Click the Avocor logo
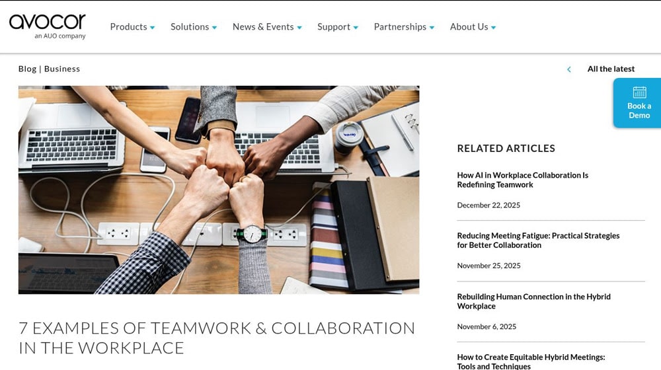 47,26
